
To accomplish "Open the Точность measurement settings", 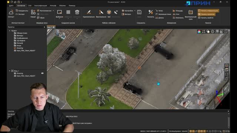I will click(x=151, y=14).
